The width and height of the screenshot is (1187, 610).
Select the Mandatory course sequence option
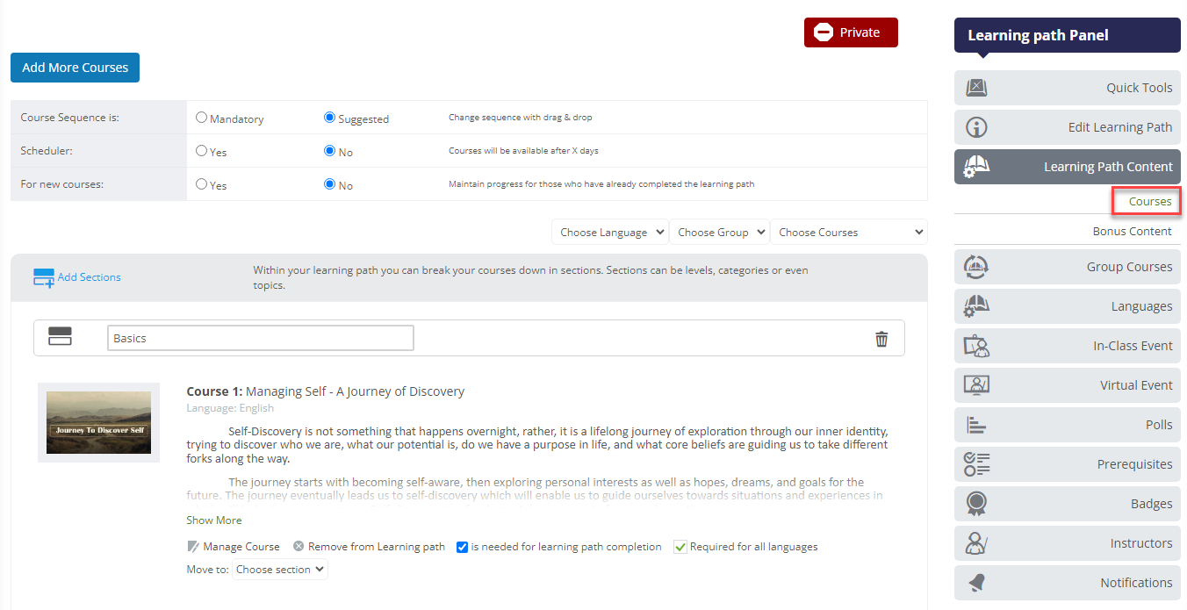201,118
